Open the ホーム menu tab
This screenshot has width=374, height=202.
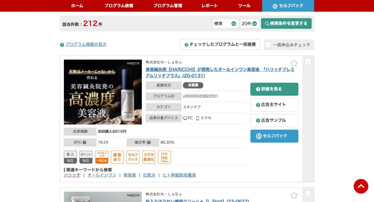click(x=77, y=6)
